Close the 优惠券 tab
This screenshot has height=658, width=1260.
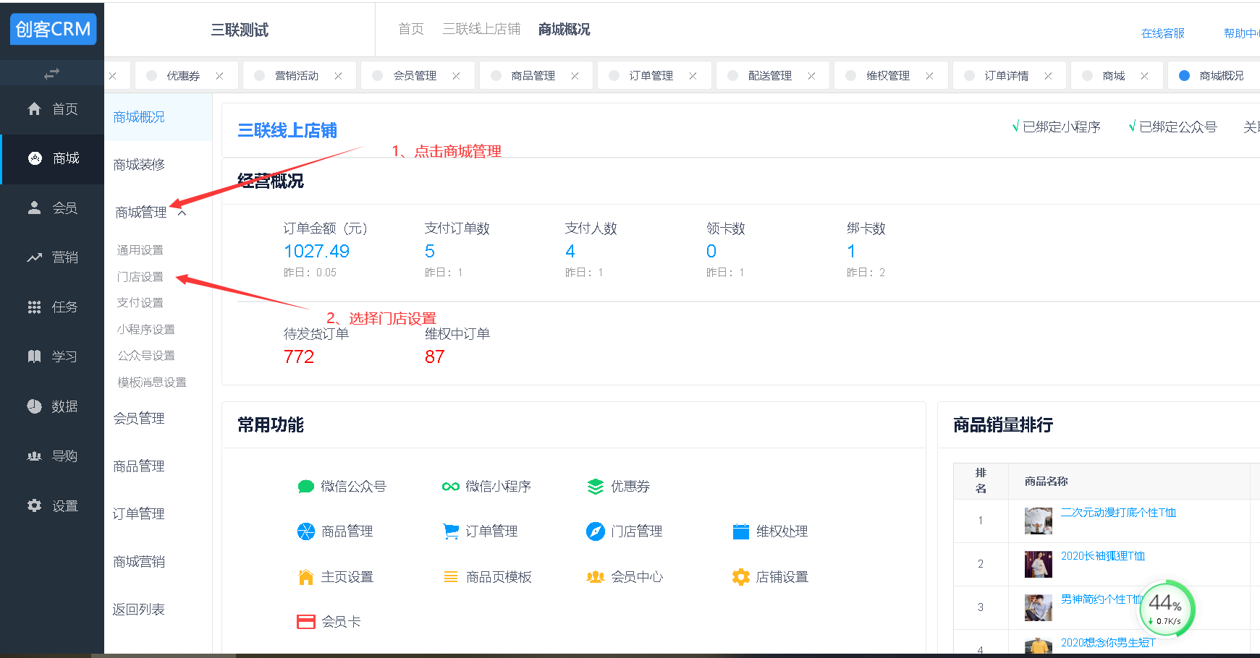[219, 76]
